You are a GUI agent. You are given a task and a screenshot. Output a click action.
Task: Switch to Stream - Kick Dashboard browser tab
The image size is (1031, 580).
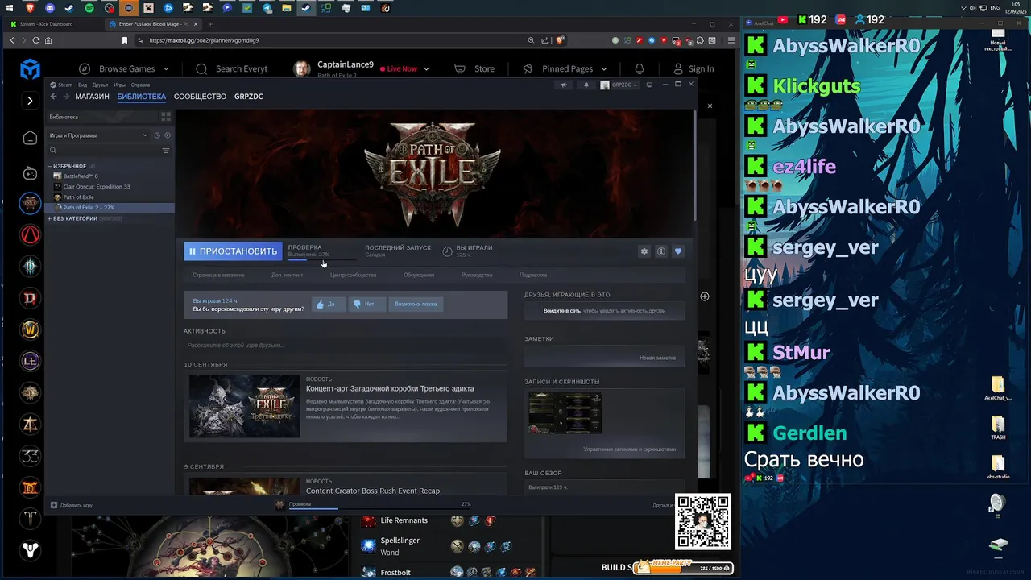click(52, 24)
